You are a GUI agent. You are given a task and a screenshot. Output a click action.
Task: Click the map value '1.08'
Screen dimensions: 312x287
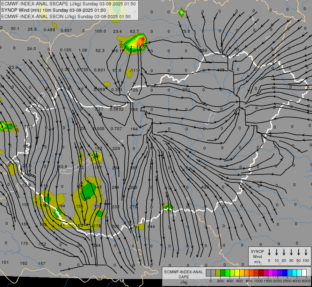click(83, 50)
